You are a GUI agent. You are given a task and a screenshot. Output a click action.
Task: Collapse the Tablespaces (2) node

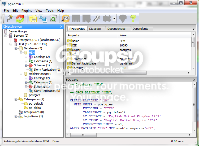pyautogui.click(x=16, y=99)
